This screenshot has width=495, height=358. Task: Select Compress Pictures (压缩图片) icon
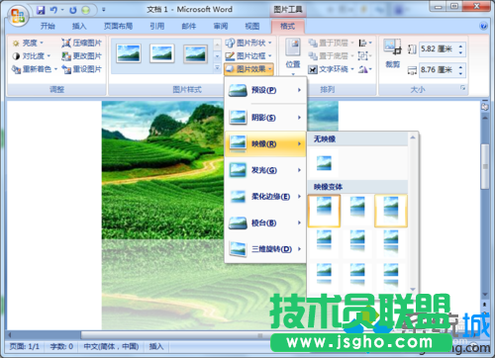point(66,43)
